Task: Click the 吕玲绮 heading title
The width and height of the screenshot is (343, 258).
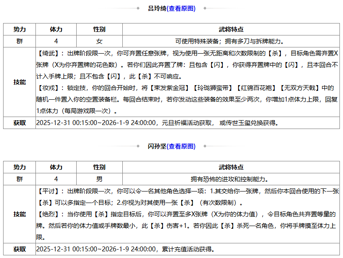Action: click(157, 8)
